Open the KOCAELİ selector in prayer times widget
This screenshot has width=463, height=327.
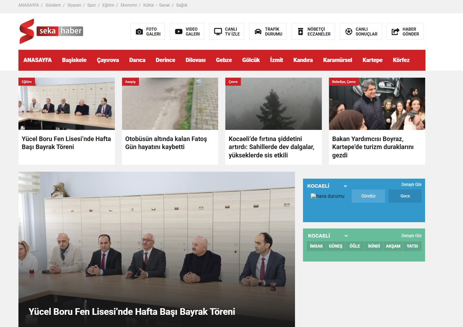[345, 236]
